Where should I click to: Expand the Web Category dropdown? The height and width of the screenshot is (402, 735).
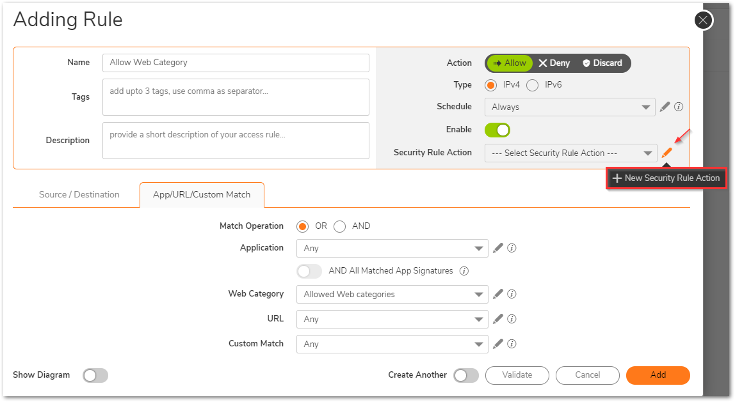[x=392, y=295]
